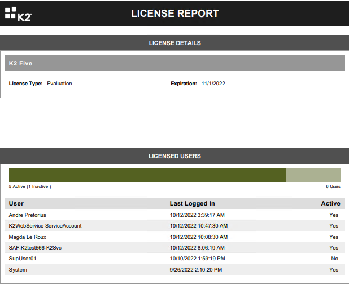The height and width of the screenshot is (284, 349).
Task: Click the 6 Users total label
Action: (x=333, y=186)
